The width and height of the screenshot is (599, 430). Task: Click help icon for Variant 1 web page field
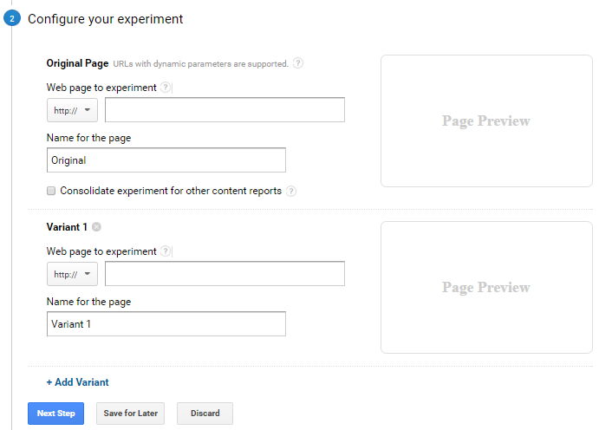[166, 251]
